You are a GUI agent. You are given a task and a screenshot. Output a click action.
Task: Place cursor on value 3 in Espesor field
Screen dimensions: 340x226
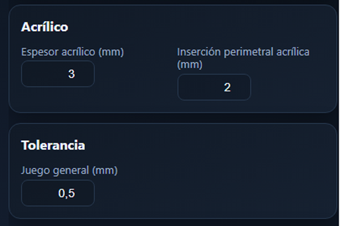tap(71, 74)
